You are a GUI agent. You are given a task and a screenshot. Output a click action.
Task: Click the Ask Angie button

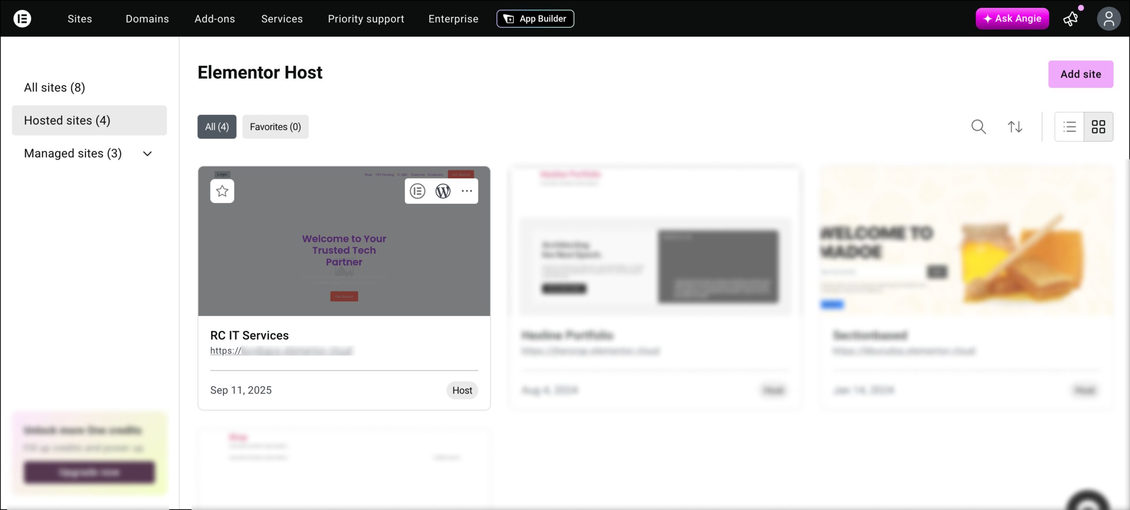1012,19
